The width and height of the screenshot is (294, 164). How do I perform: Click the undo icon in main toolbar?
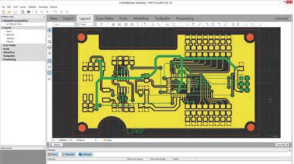pyautogui.click(x=55, y=12)
